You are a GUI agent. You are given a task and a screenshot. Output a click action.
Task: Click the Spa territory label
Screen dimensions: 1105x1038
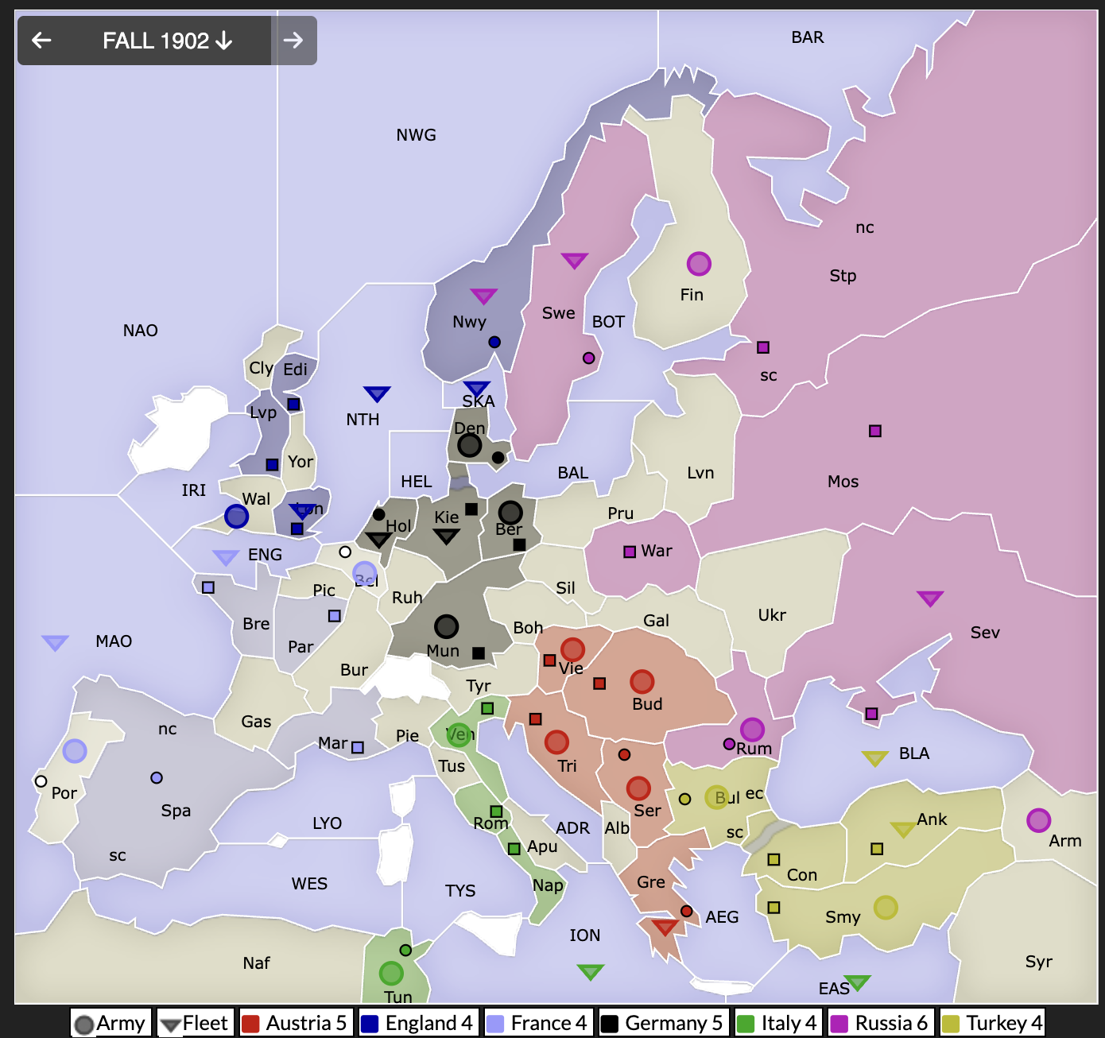point(176,811)
